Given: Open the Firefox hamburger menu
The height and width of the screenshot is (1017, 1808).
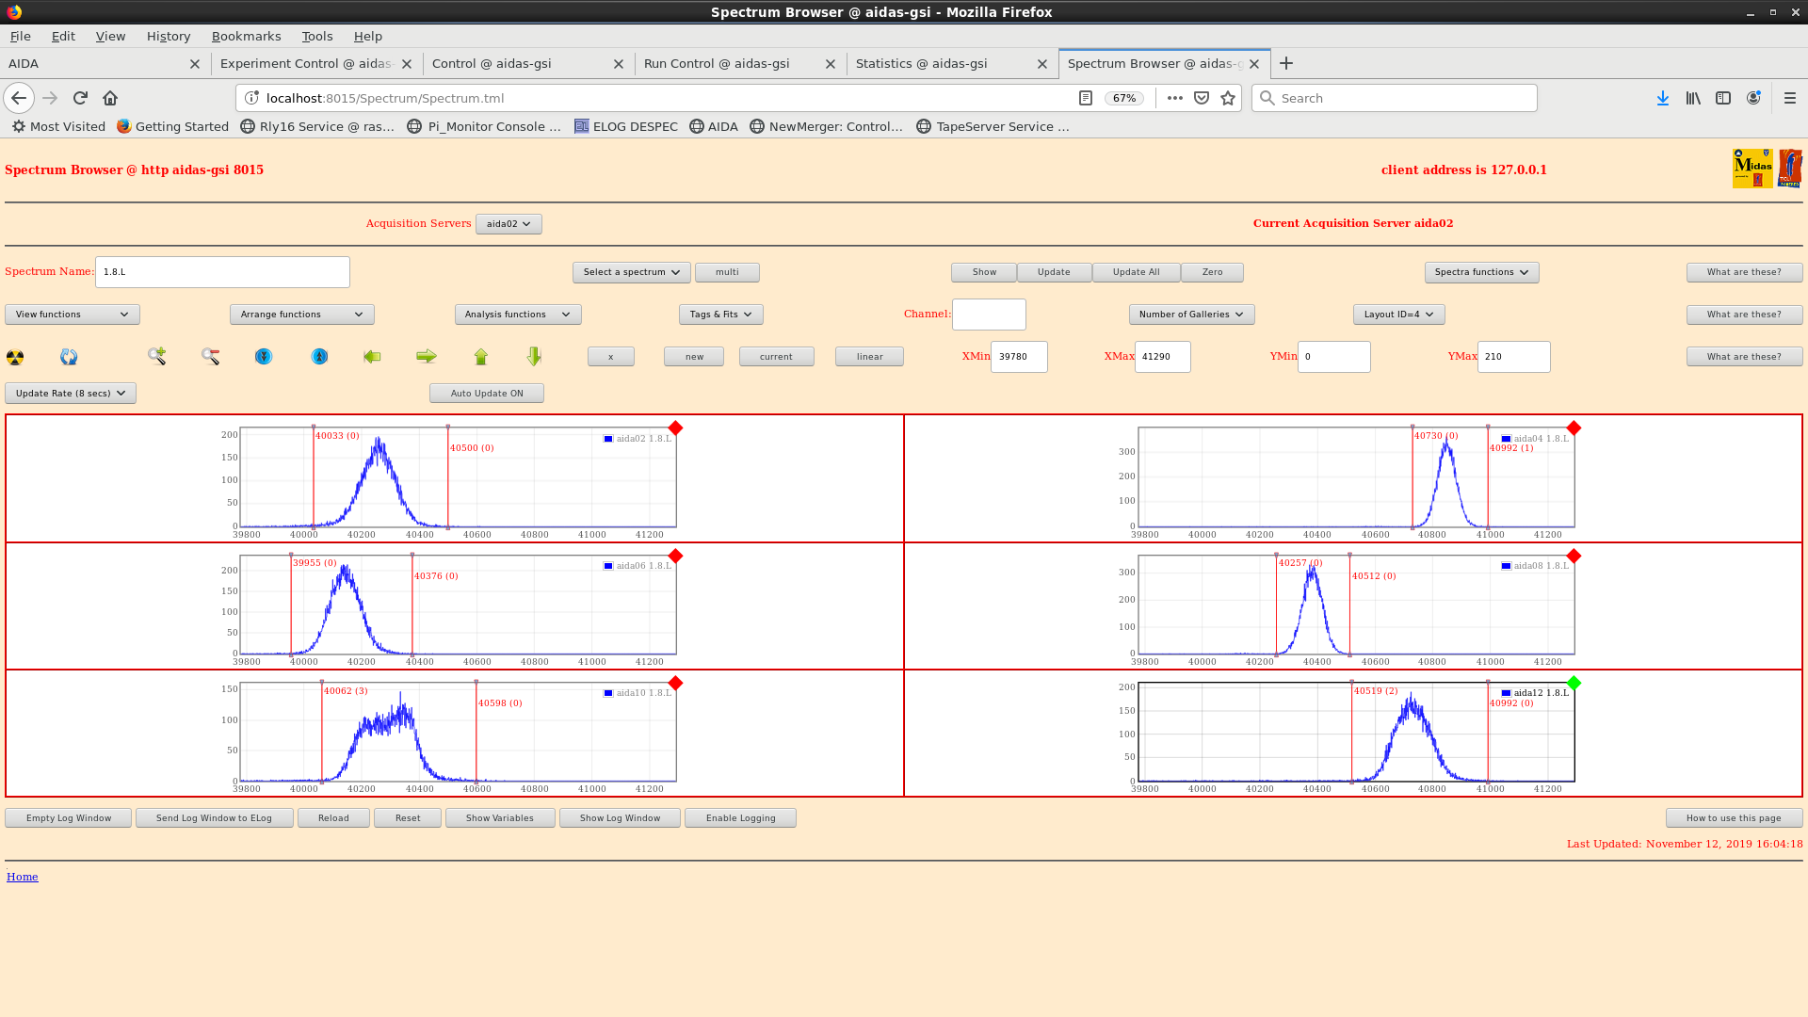Looking at the screenshot, I should pos(1790,98).
